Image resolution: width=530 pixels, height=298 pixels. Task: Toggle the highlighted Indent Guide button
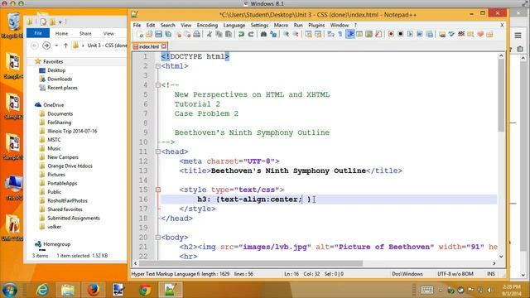point(350,34)
